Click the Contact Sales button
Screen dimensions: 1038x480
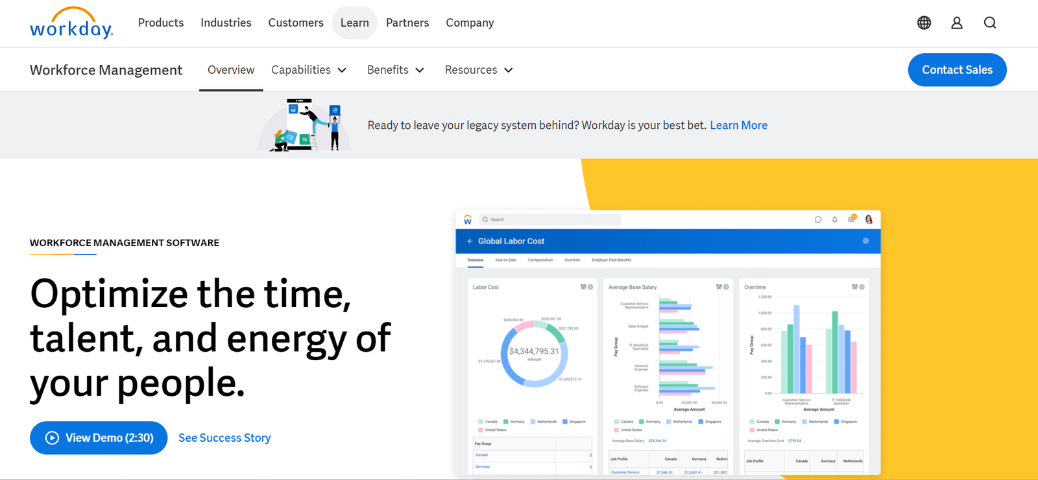pyautogui.click(x=957, y=70)
